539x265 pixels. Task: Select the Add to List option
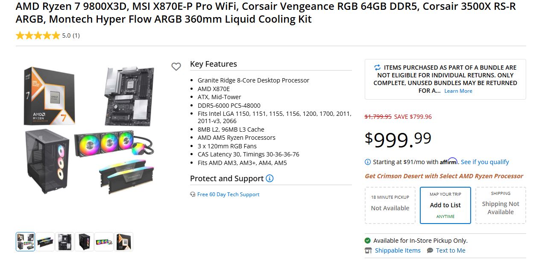point(445,205)
